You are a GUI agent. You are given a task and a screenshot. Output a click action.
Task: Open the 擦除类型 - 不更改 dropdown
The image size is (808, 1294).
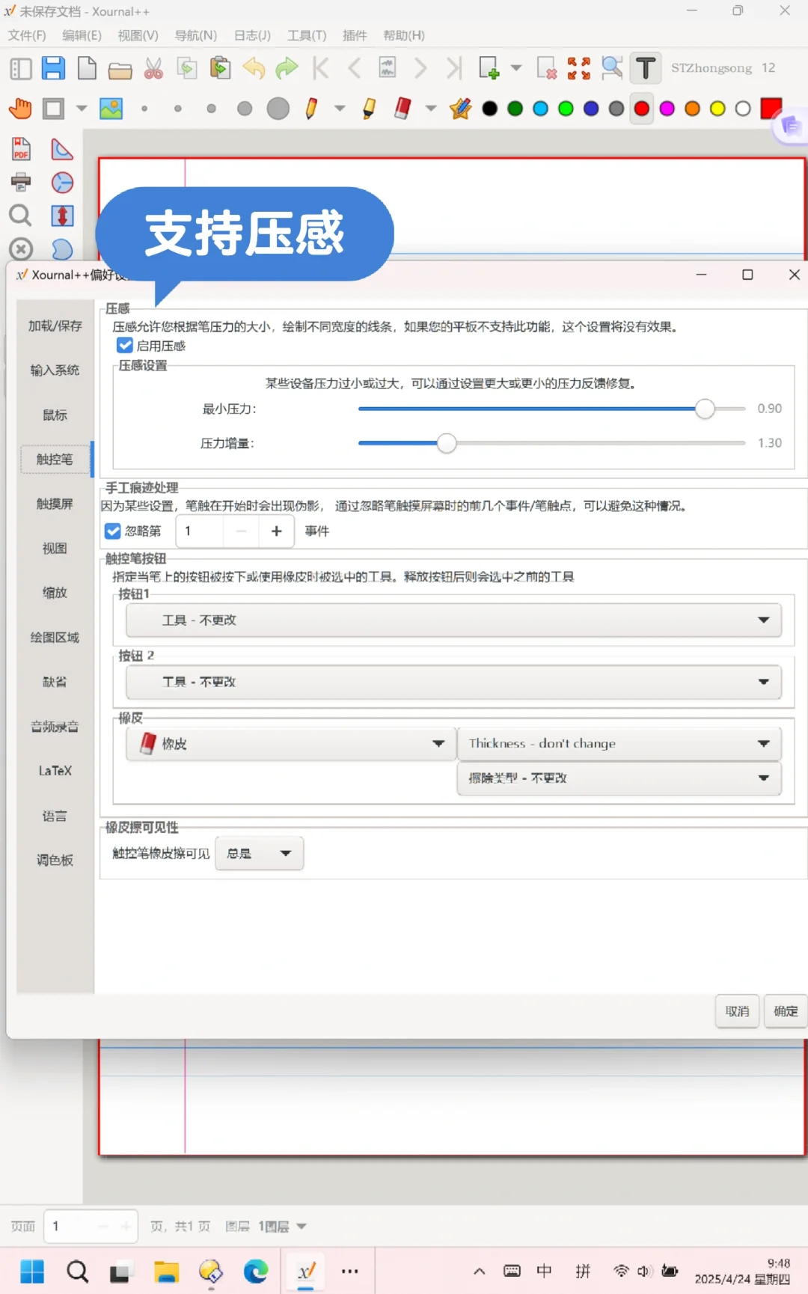point(619,778)
